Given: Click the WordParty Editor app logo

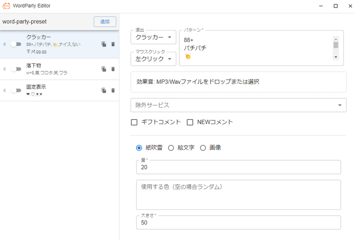Looking at the screenshot, I should click(x=6, y=6).
